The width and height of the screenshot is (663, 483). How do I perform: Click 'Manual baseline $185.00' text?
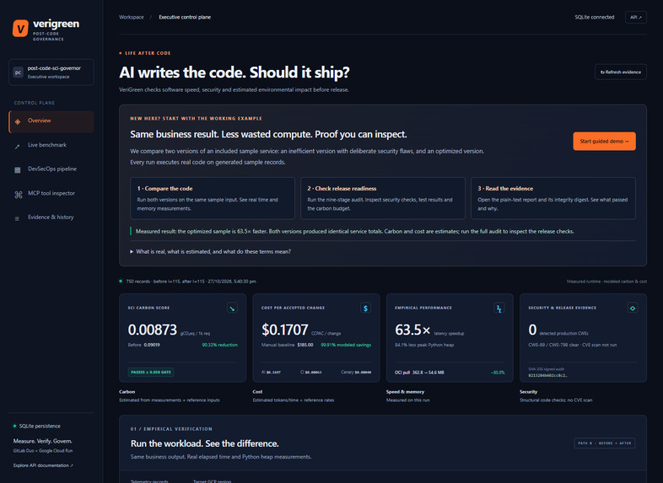[287, 345]
